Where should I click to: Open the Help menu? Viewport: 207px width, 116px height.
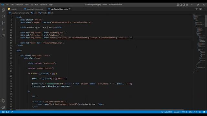51,5
